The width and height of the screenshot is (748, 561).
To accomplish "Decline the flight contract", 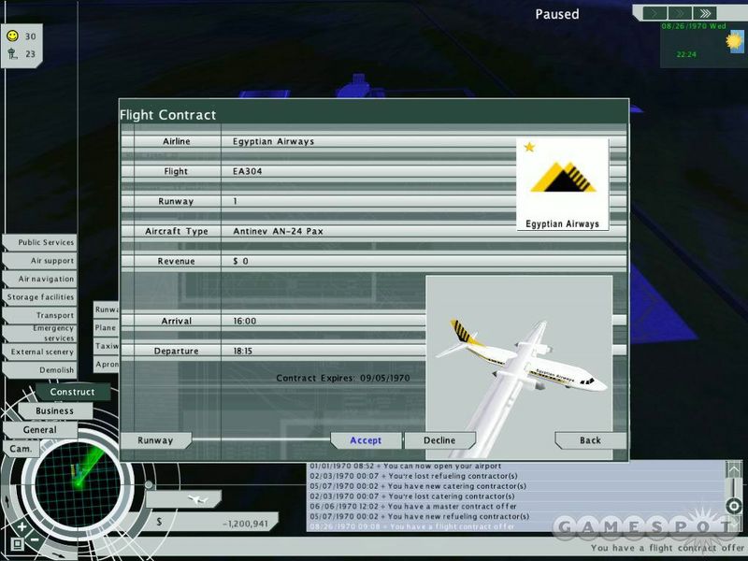I will pos(439,440).
